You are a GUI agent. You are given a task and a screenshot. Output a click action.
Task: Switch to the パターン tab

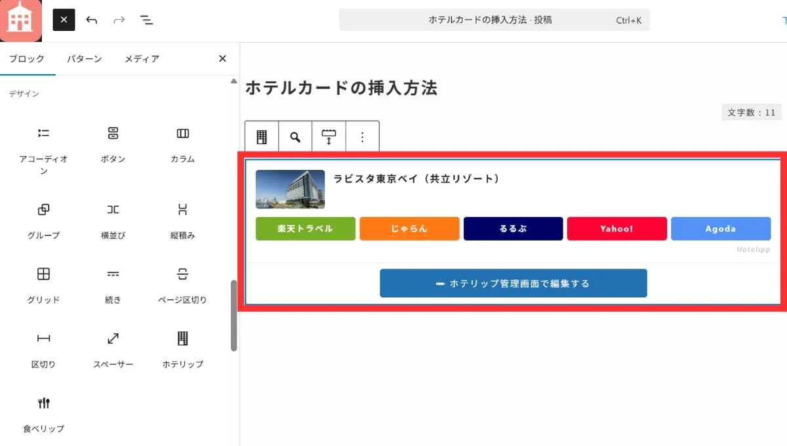click(84, 59)
